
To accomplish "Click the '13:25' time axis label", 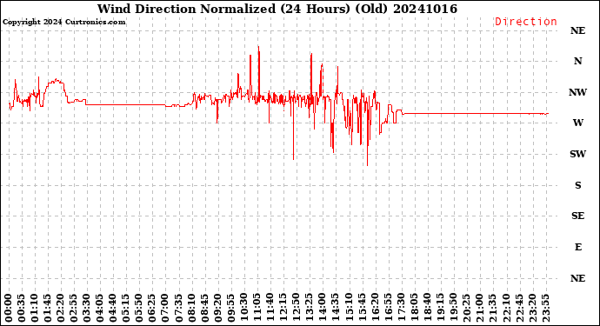I will point(310,308).
